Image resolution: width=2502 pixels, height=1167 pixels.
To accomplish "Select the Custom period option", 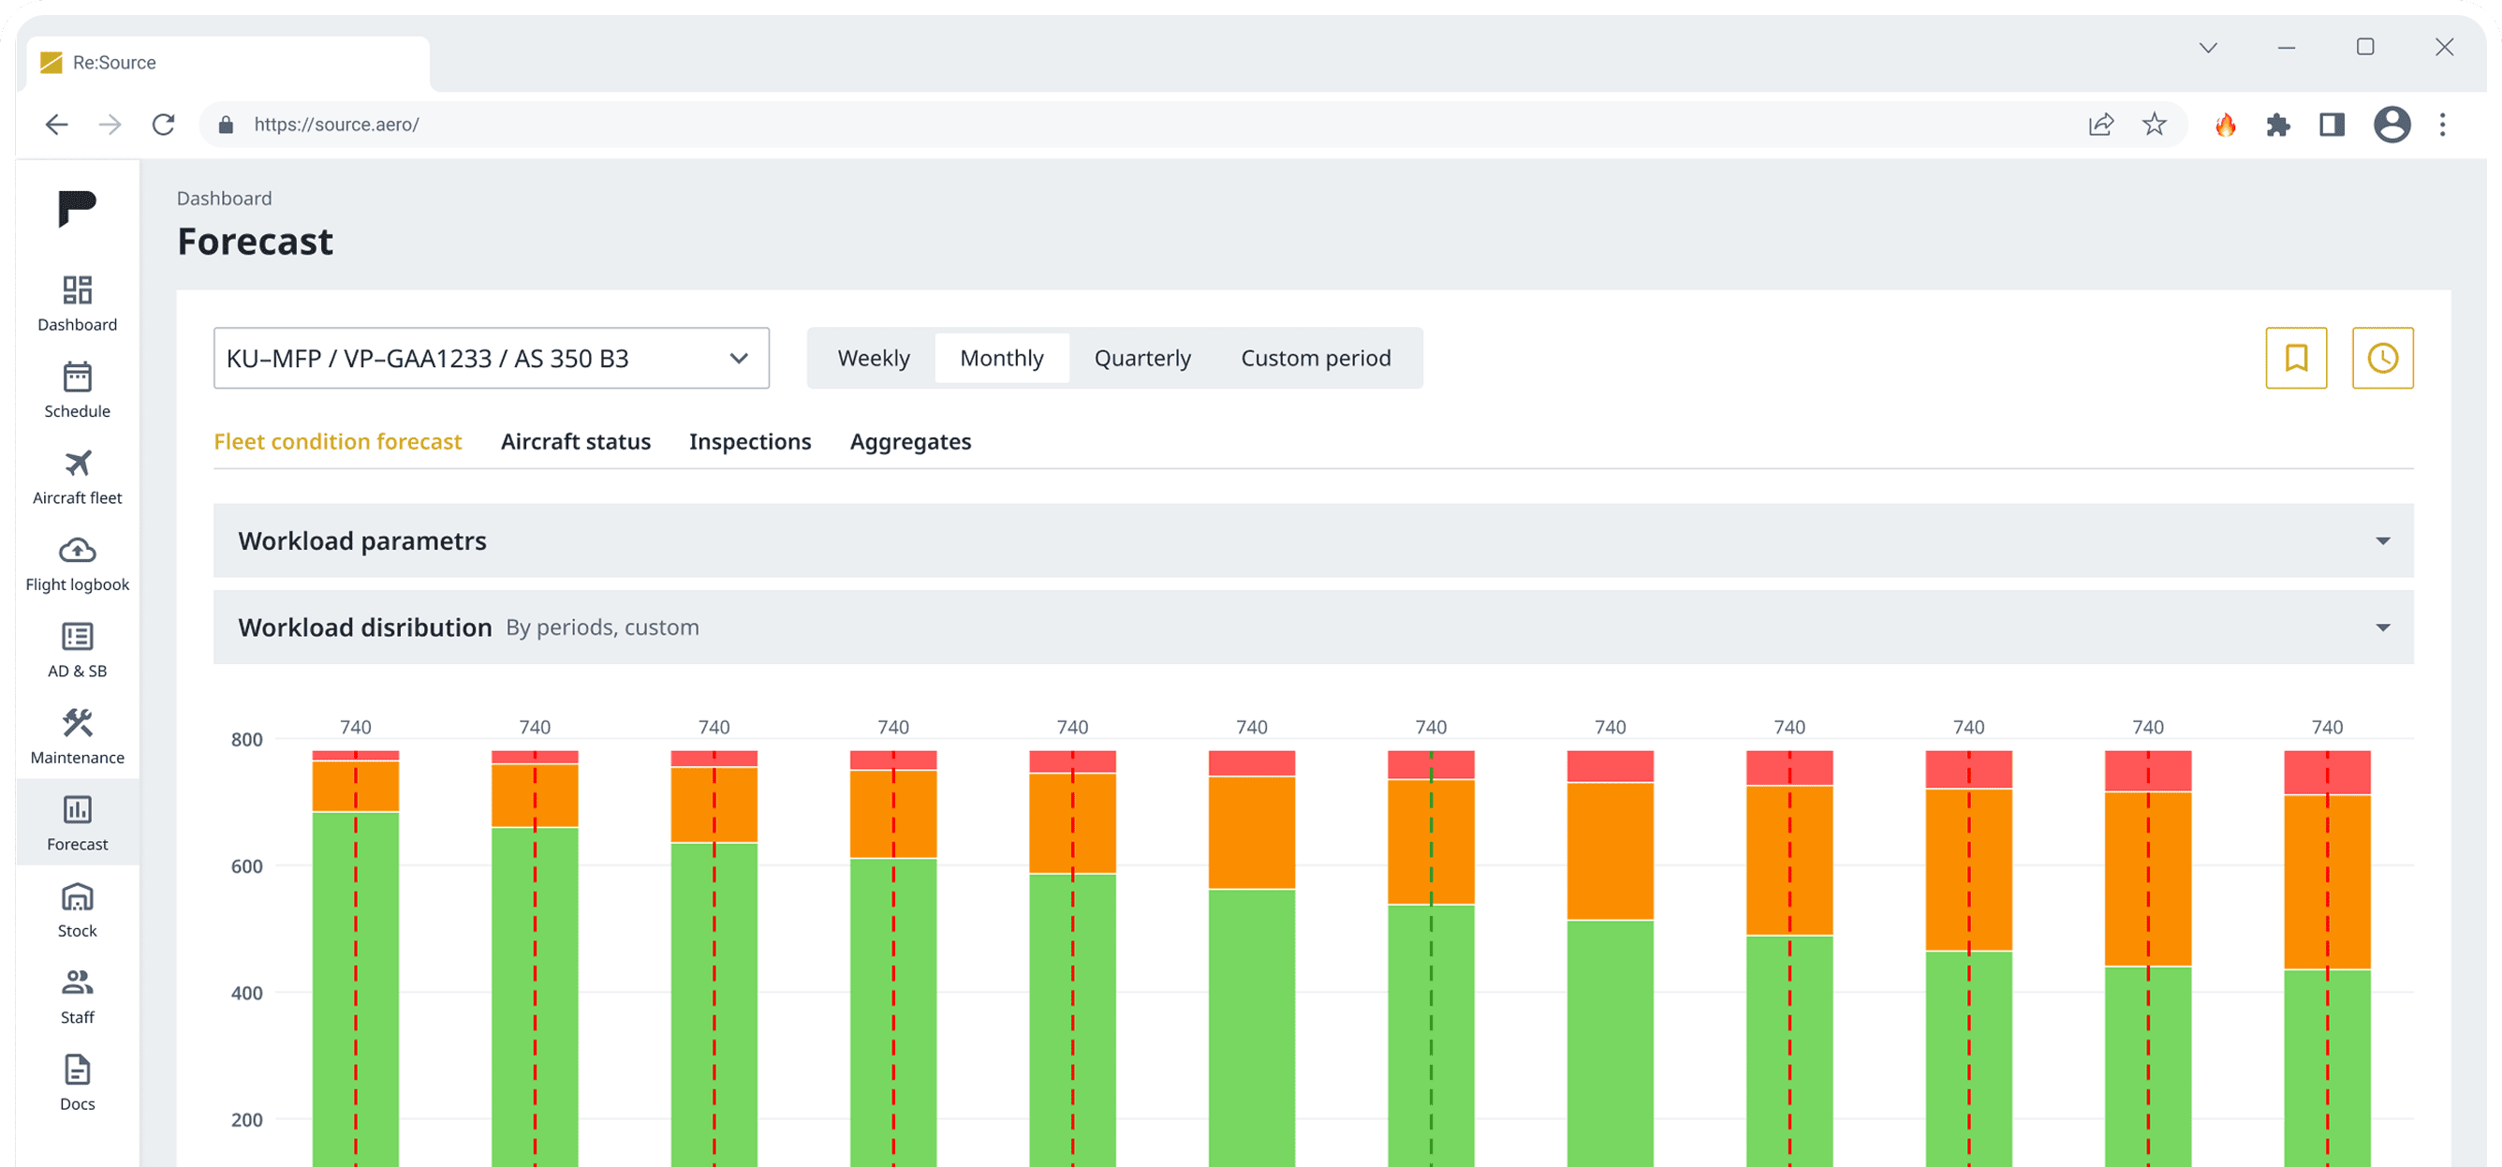I will click(x=1315, y=358).
